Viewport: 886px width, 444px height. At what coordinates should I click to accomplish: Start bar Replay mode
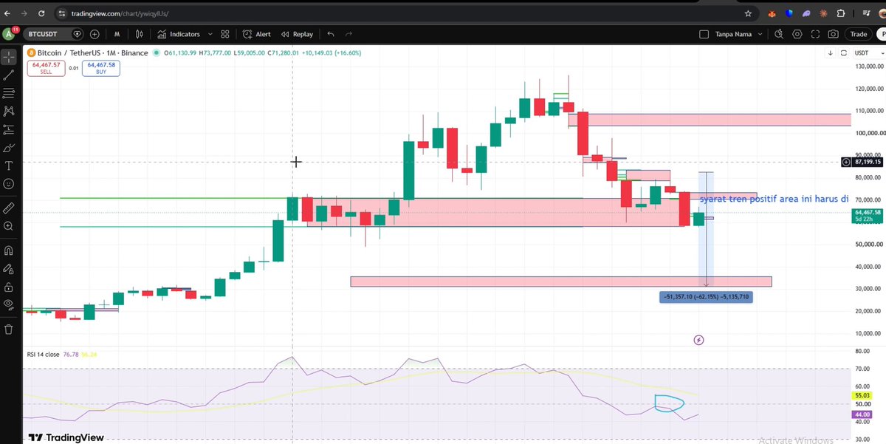(x=297, y=34)
